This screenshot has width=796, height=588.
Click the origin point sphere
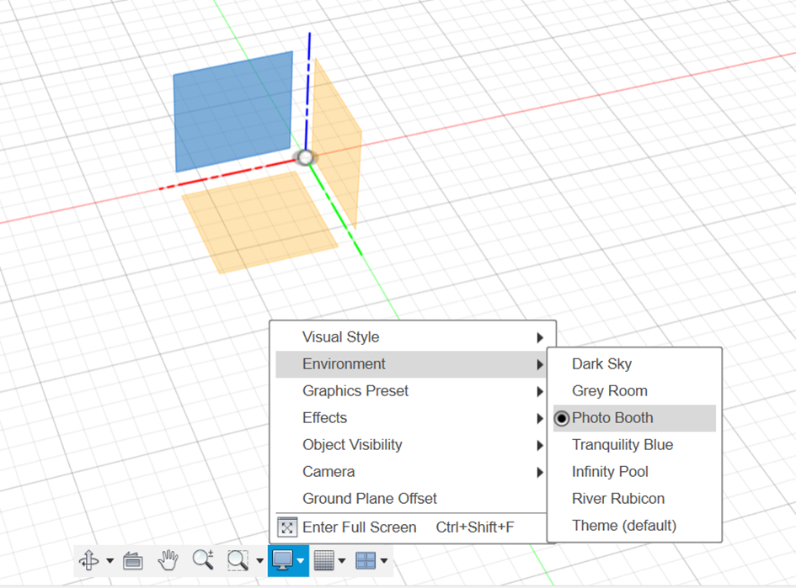coord(305,157)
